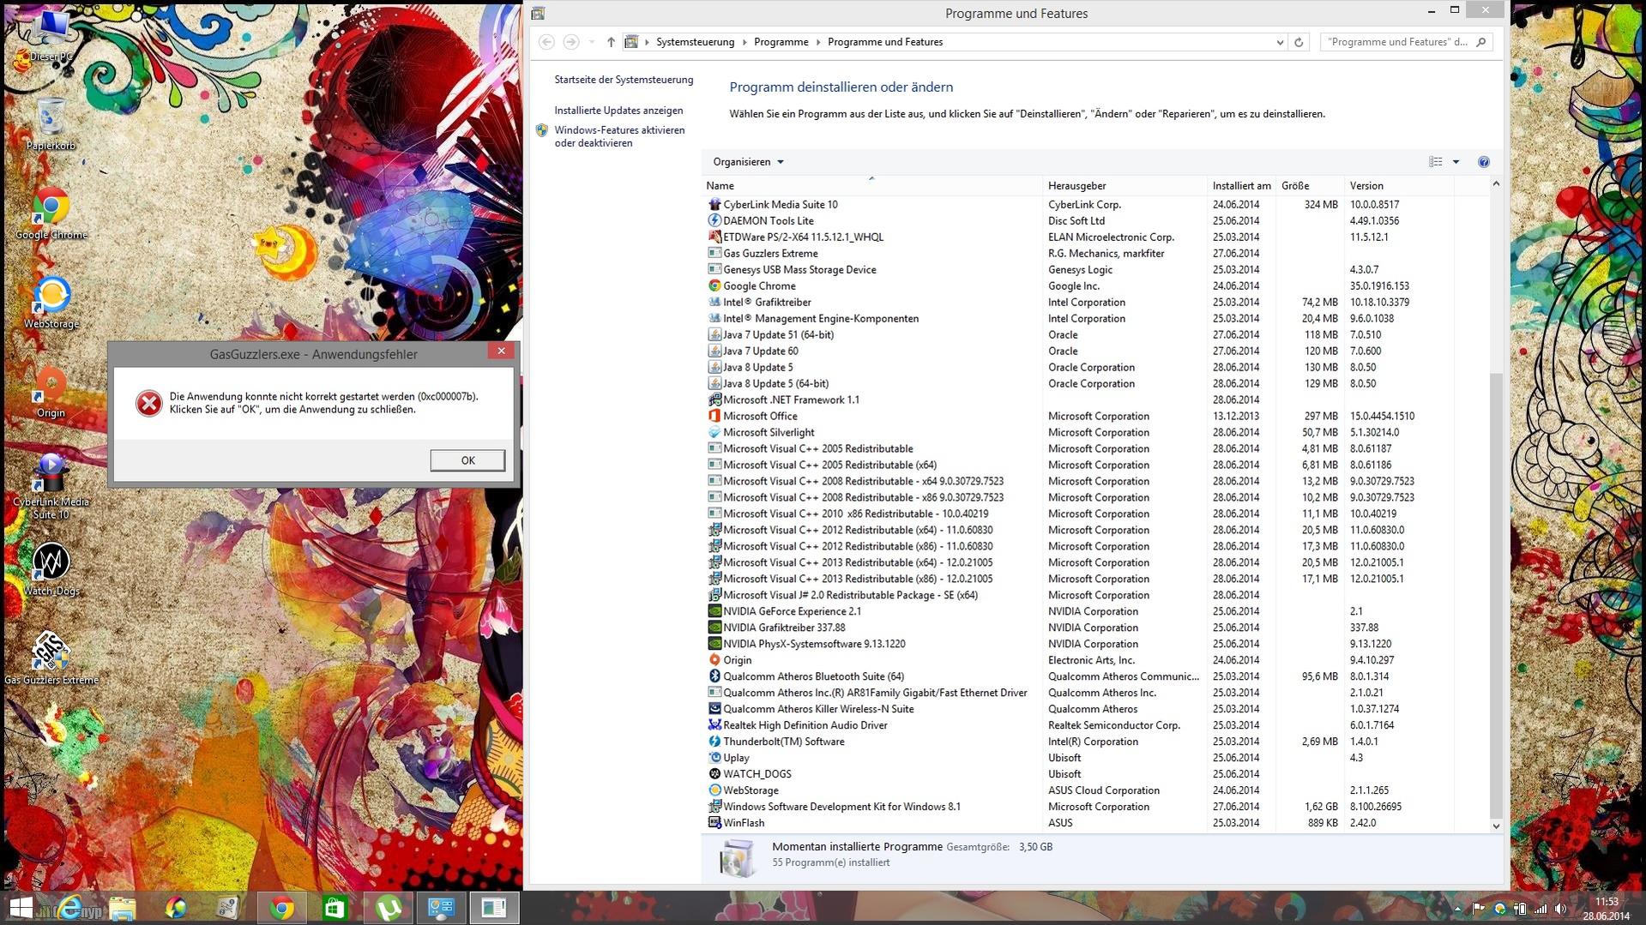
Task: Open the address bar history dropdown
Action: coord(1280,42)
